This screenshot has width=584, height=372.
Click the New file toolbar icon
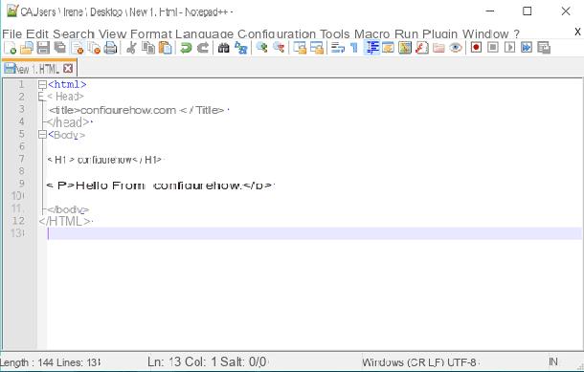pyautogui.click(x=11, y=48)
